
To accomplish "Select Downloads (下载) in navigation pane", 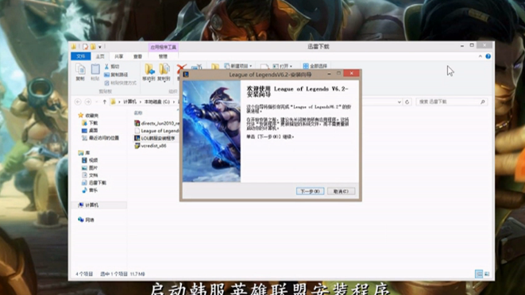I will click(x=90, y=123).
